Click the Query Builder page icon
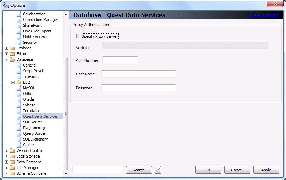 pyautogui.click(x=19, y=134)
